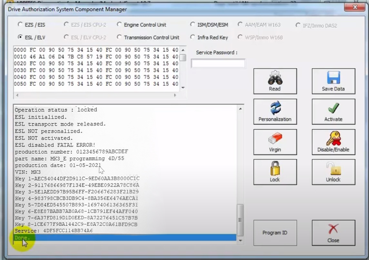The image size is (369, 260).
Task: Click the Read binoculars icon
Action: [x=275, y=78]
